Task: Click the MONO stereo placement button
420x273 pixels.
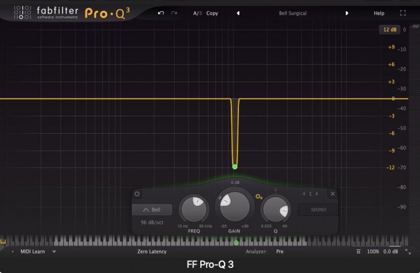Action: [319, 210]
